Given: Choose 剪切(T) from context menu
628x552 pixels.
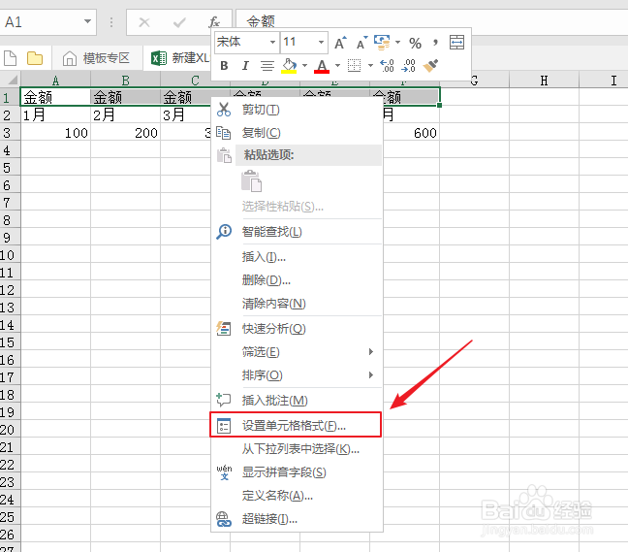Looking at the screenshot, I should pyautogui.click(x=297, y=110).
